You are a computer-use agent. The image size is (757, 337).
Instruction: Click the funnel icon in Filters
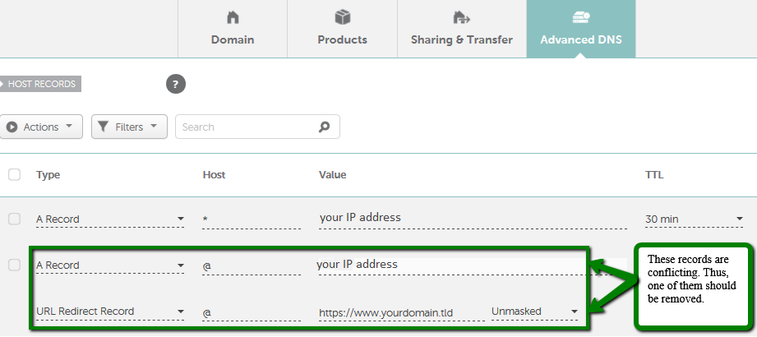coord(103,127)
